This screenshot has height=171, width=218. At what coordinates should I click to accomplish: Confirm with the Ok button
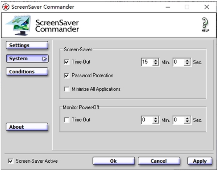[114, 161]
